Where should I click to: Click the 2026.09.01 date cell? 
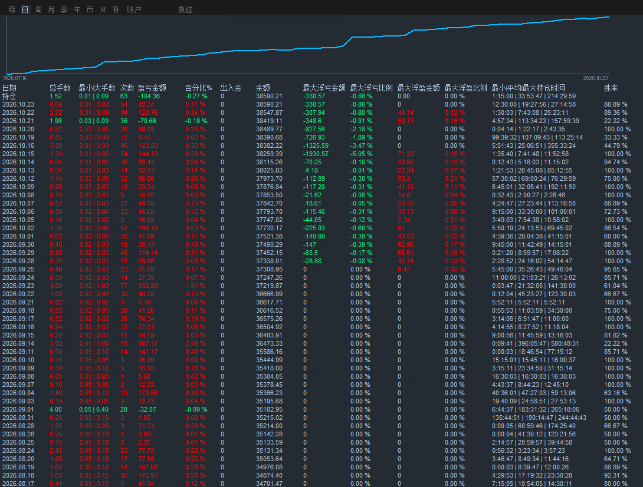click(18, 409)
